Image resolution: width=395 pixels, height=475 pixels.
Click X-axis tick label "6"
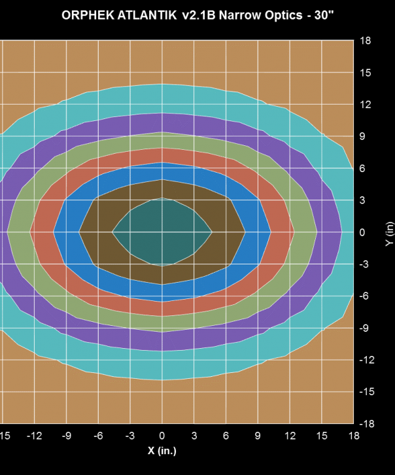click(226, 436)
